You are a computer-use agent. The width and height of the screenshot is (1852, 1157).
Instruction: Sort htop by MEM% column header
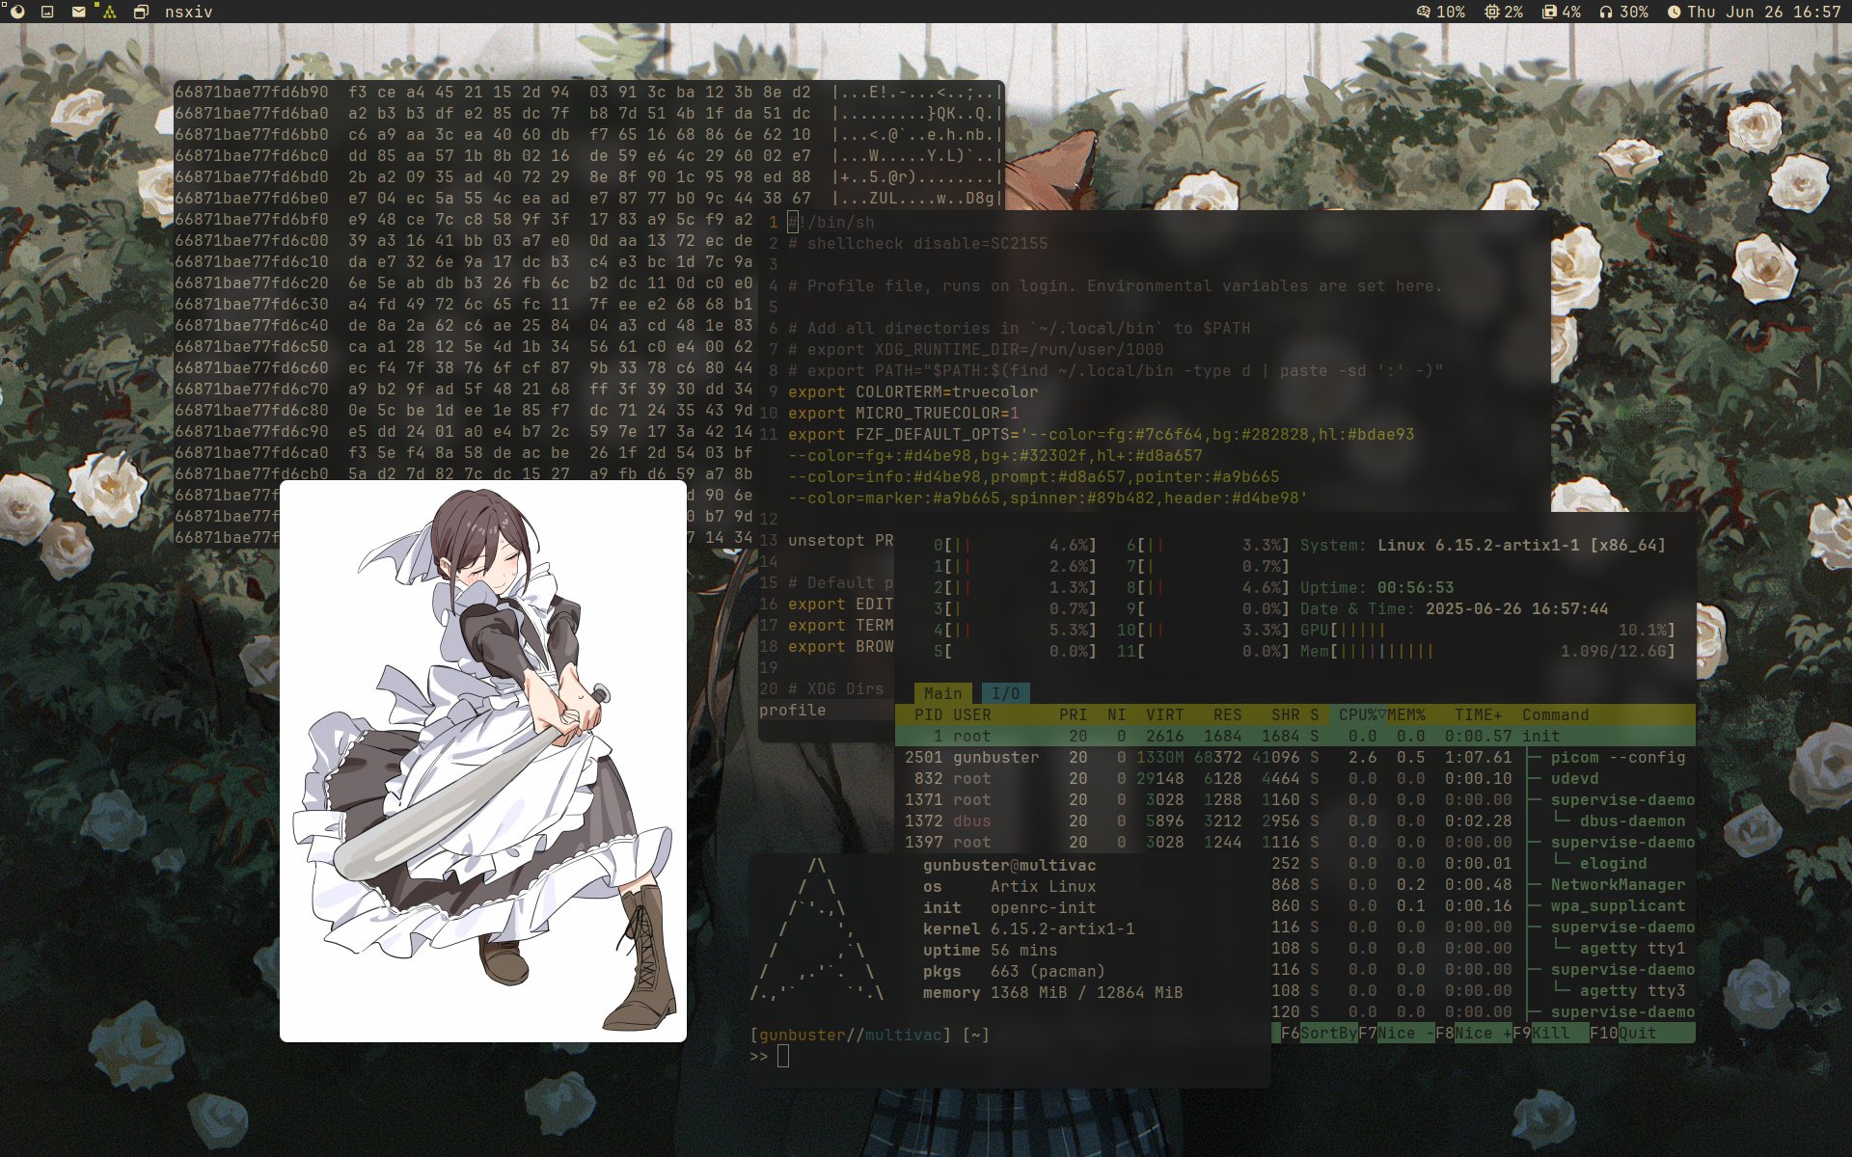1406,714
